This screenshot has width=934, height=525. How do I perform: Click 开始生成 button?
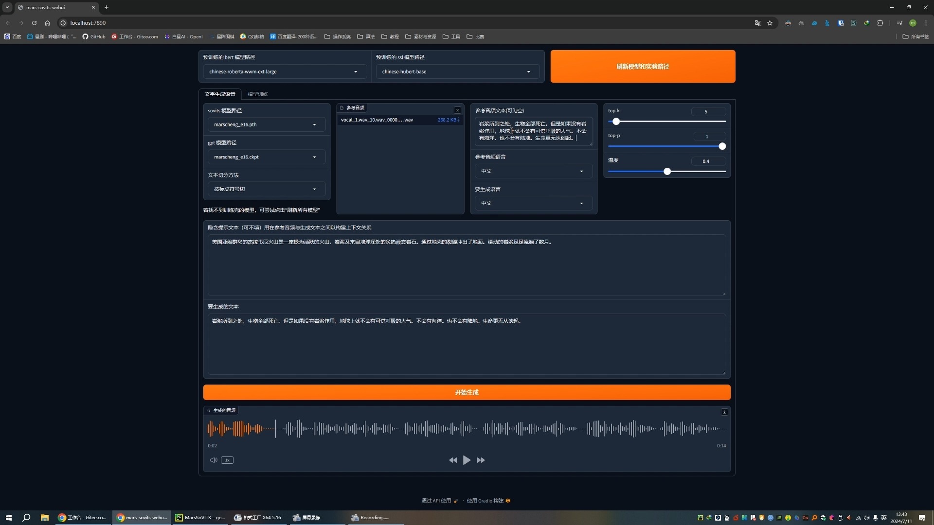467,392
